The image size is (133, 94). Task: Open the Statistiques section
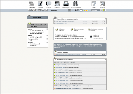click(x=66, y=5)
